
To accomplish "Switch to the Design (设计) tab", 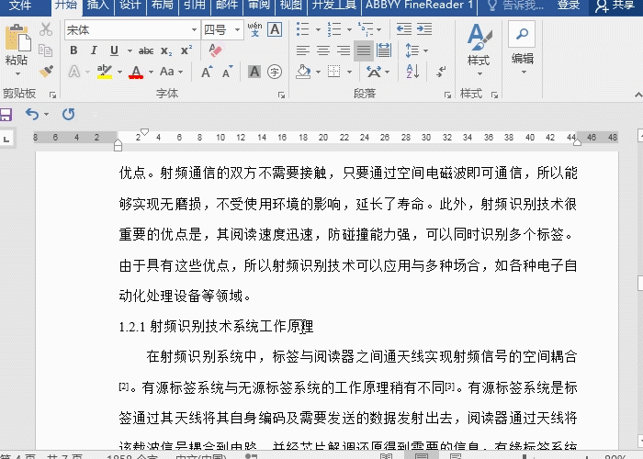I will click(130, 5).
